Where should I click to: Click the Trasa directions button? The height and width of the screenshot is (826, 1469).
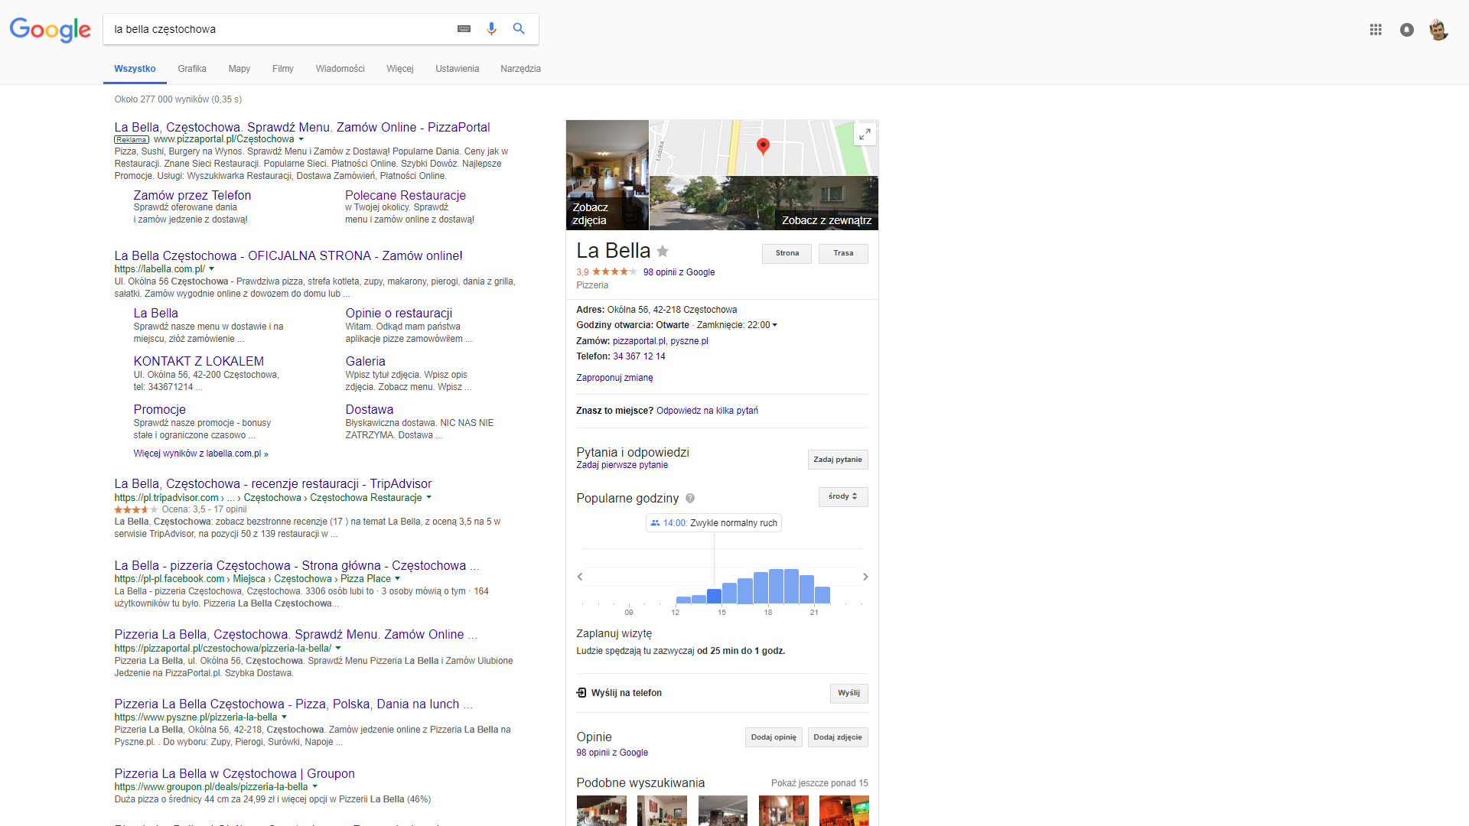tap(843, 254)
